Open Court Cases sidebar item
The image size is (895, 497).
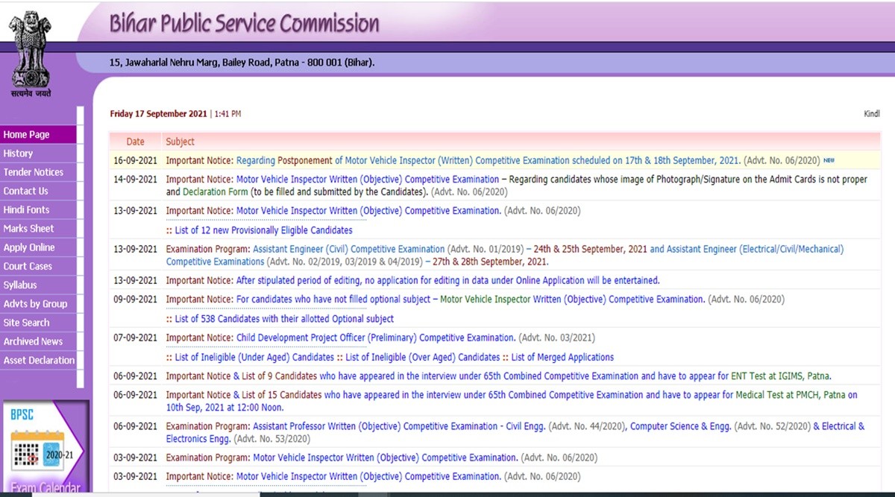28,266
